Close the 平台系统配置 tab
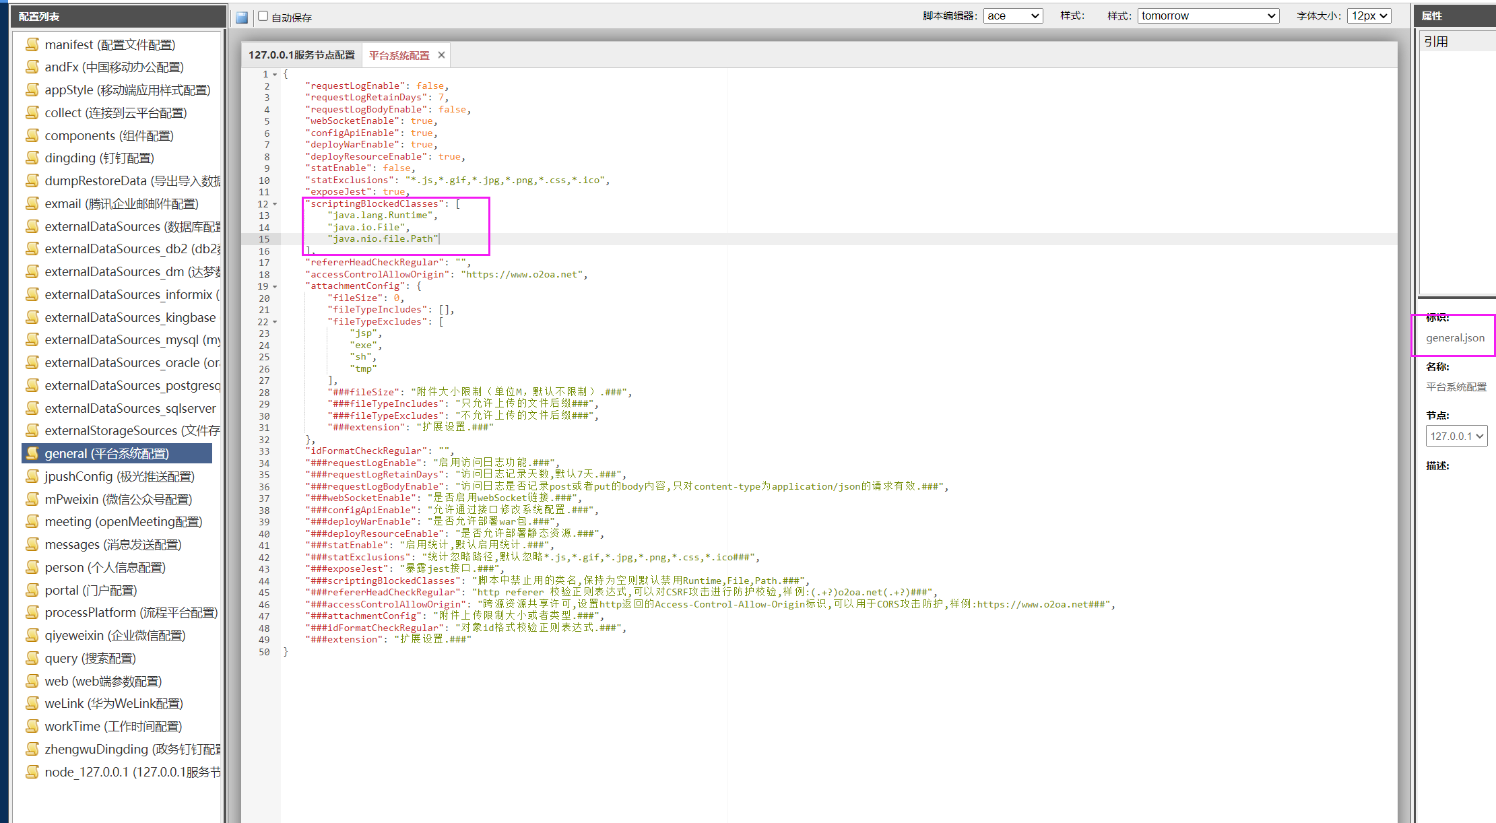Image resolution: width=1496 pixels, height=823 pixels. click(x=441, y=55)
